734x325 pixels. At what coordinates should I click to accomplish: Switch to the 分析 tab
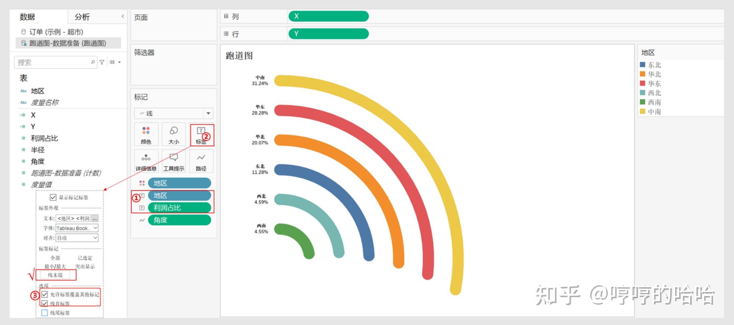tap(82, 17)
